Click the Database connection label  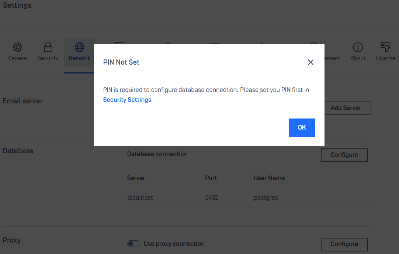click(157, 154)
